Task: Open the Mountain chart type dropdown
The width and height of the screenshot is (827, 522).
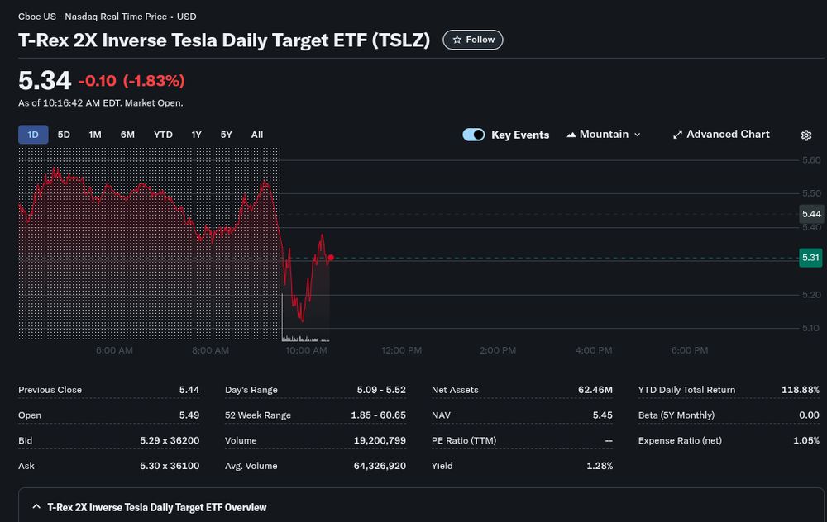Action: click(604, 135)
